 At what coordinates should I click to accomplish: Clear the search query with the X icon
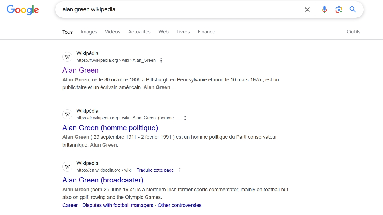click(x=307, y=9)
